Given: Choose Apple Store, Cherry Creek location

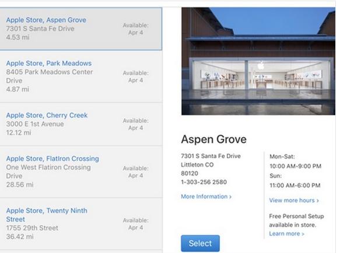Looking at the screenshot, I should click(x=80, y=124).
